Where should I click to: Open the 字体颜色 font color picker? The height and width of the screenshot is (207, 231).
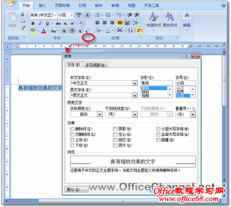[86, 114]
